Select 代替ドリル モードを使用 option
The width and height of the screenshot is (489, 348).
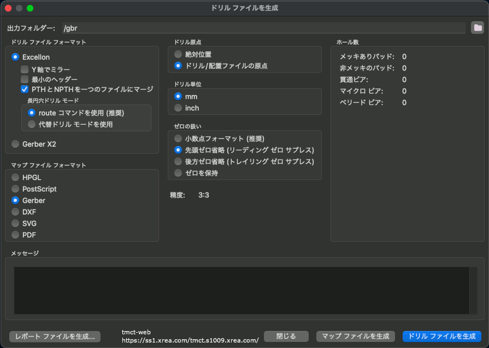tap(32, 124)
